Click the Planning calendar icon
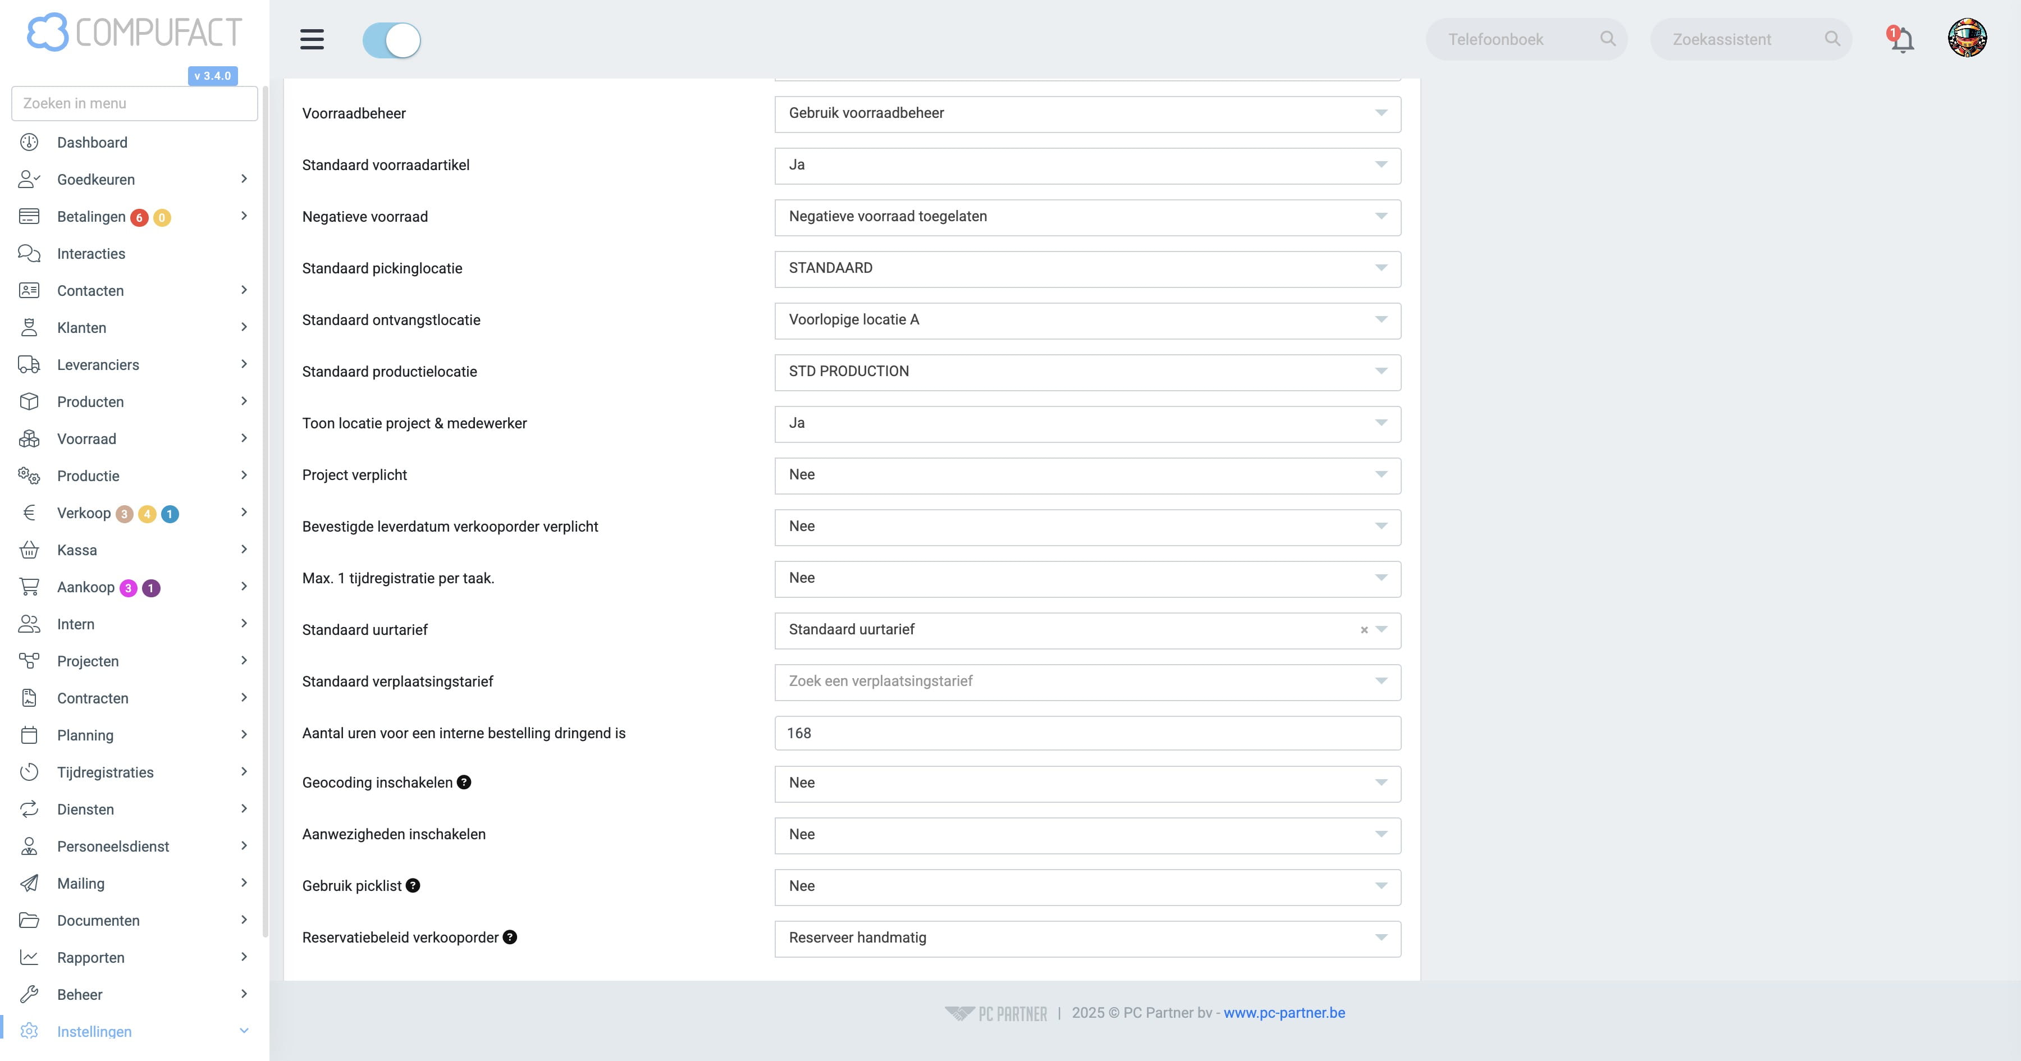This screenshot has height=1061, width=2021. coord(29,735)
